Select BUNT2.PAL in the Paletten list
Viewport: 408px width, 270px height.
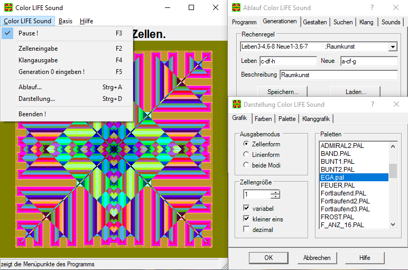(x=354, y=169)
